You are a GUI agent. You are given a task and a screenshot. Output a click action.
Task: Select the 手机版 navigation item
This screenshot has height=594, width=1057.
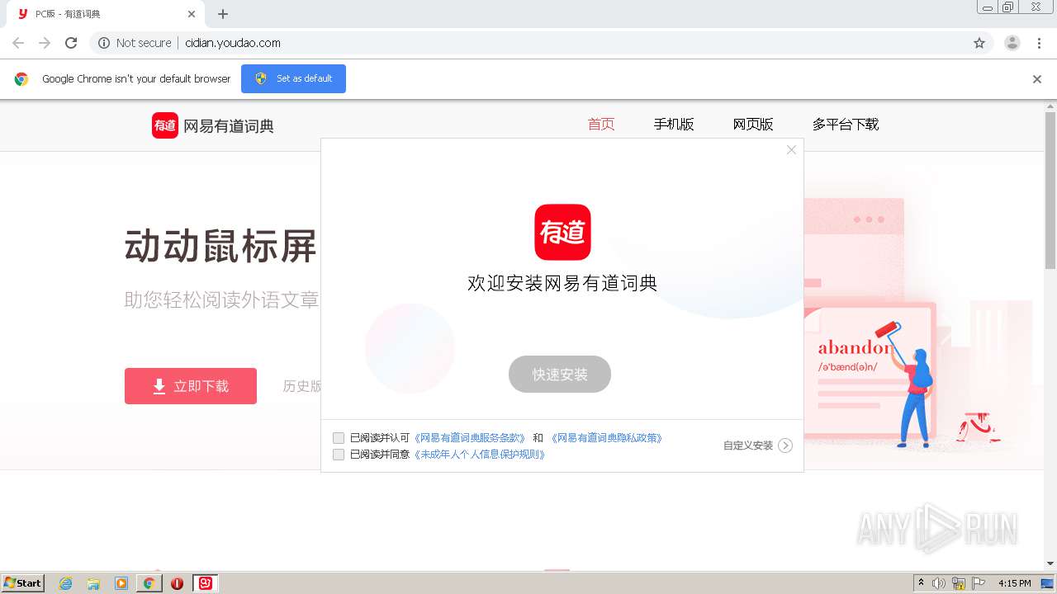point(674,125)
